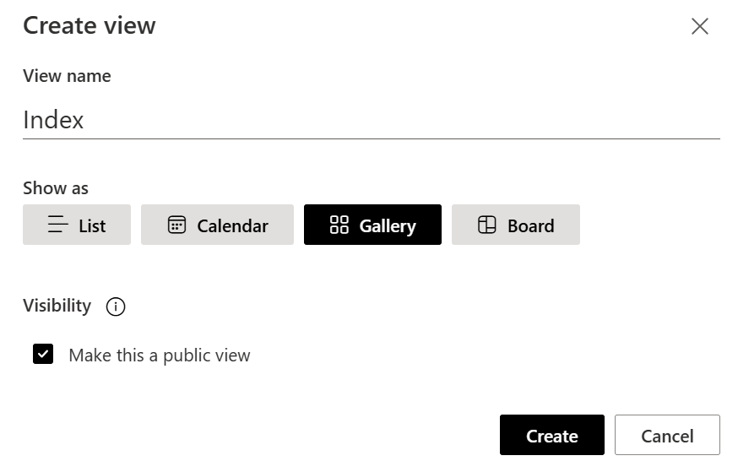
Task: Choose the Calendar text label
Action: 232,226
